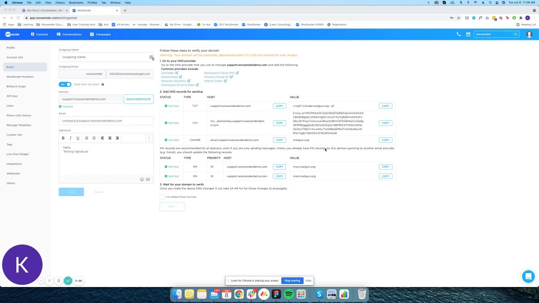Click the Email address input field
539x303 pixels.
[x=106, y=121]
